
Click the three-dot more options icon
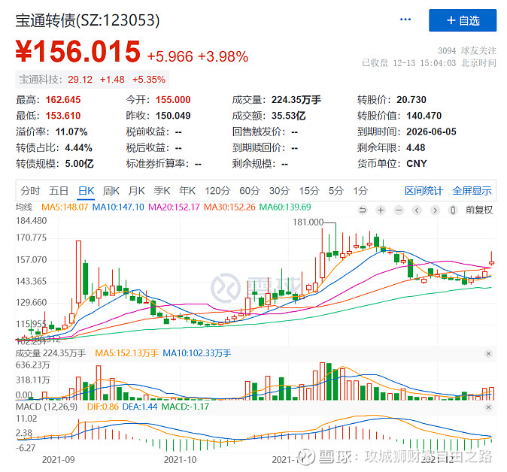pyautogui.click(x=405, y=20)
